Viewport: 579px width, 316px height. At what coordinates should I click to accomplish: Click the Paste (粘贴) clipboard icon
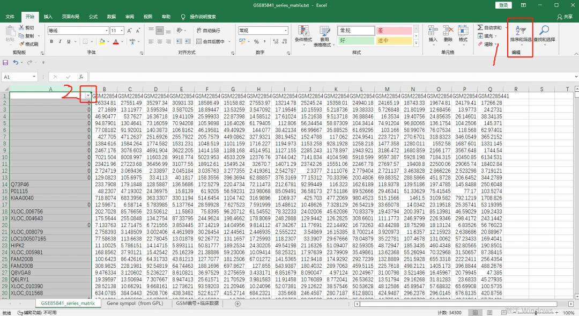point(10,31)
